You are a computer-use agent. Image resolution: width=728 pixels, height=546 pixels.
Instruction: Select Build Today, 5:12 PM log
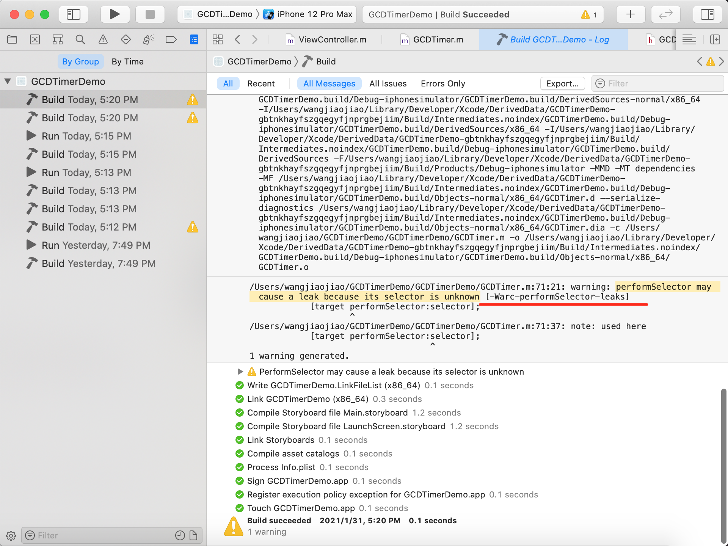tap(89, 227)
